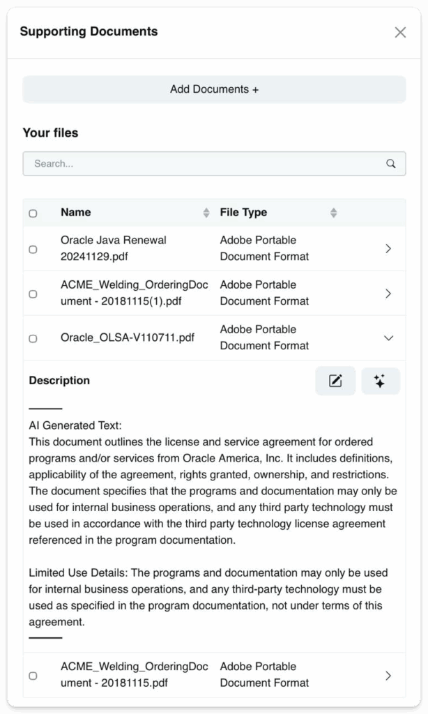The image size is (428, 714).
Task: Edit the description with the pencil icon
Action: coord(335,381)
